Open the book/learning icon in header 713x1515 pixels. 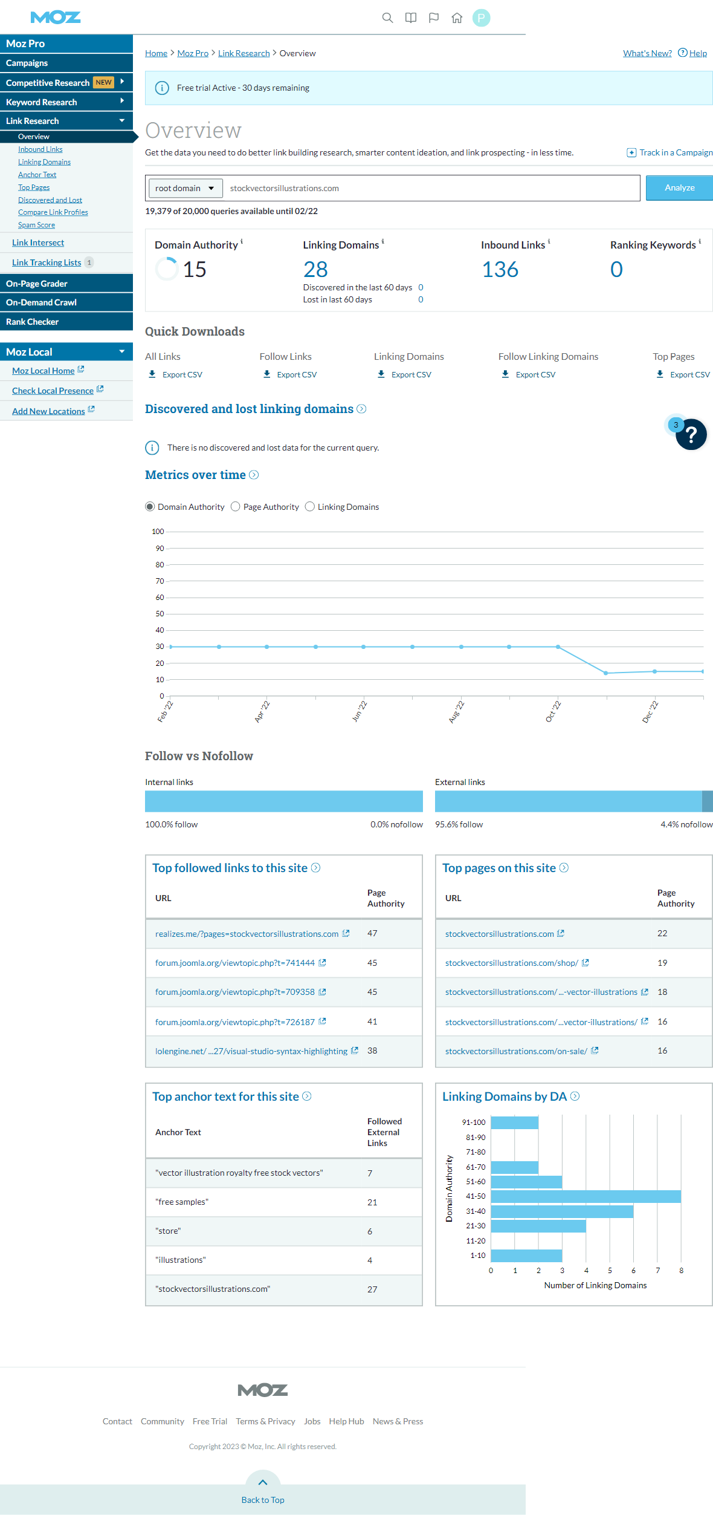411,18
